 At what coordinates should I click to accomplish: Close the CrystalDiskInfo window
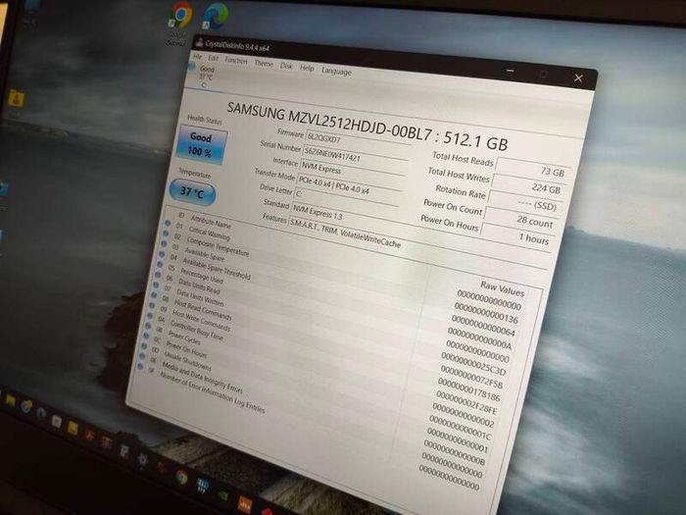coord(578,77)
